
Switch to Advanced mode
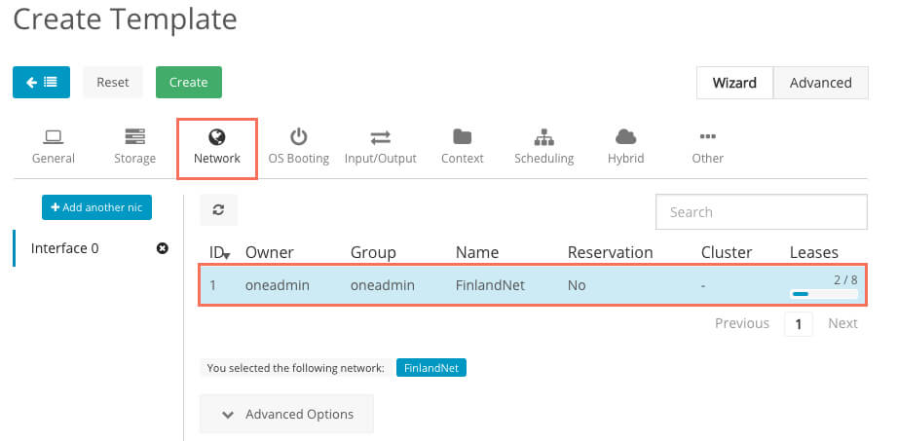(820, 83)
